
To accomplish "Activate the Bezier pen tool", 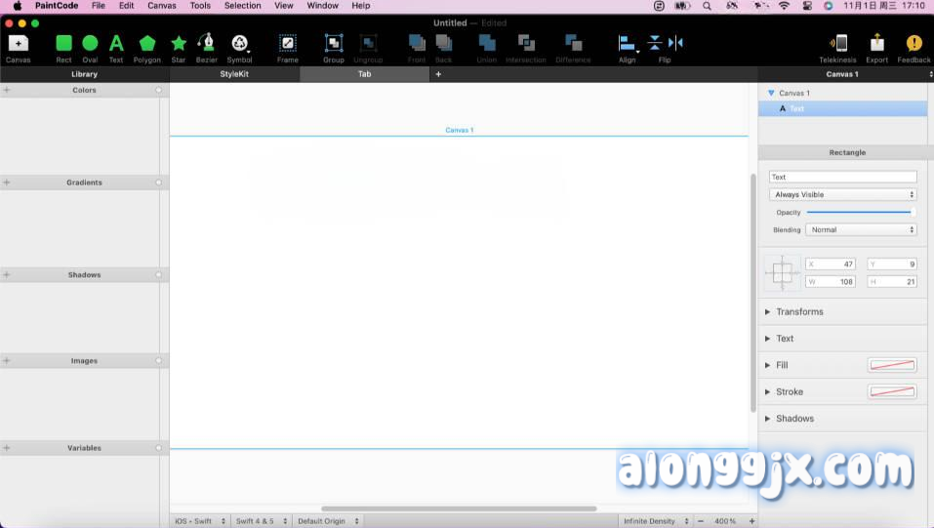I will 206,43.
